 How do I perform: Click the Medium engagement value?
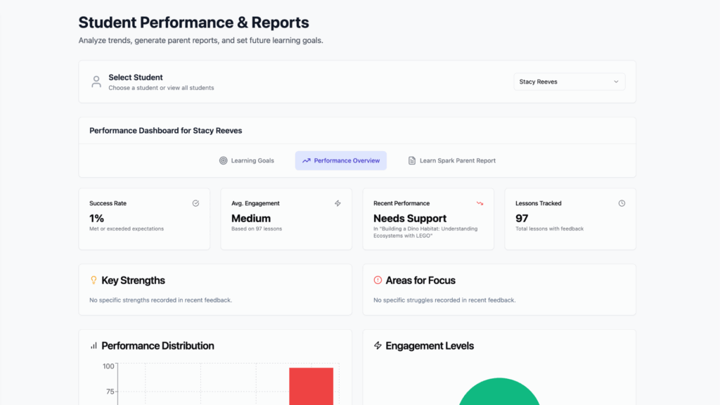click(x=251, y=219)
